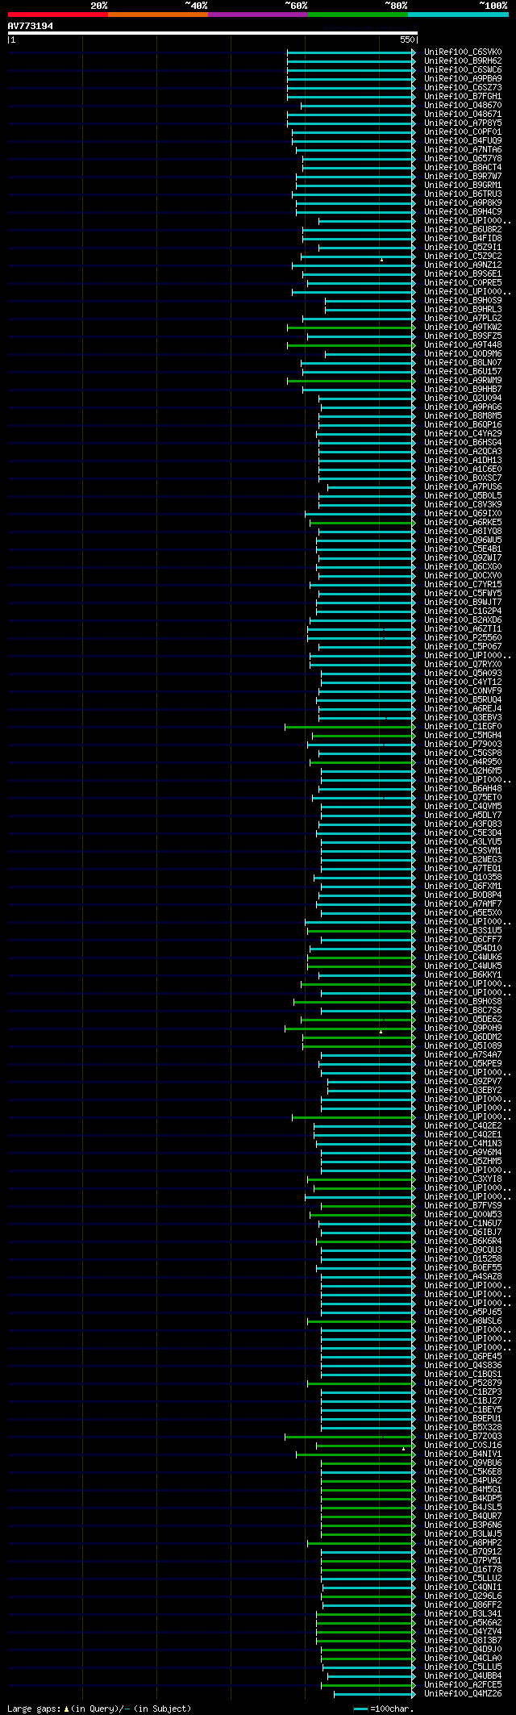Screen dimensions: 516x1715
Task: Select UniRef100_Q3EBV3 label
Action: click(x=463, y=718)
